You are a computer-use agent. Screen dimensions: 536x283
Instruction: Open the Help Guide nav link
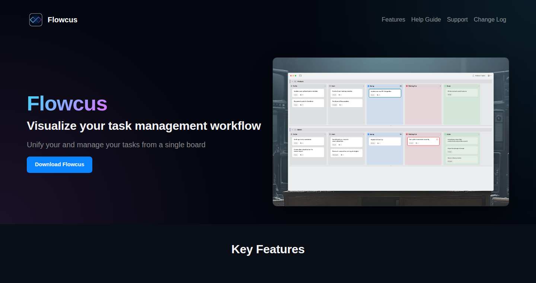point(426,20)
